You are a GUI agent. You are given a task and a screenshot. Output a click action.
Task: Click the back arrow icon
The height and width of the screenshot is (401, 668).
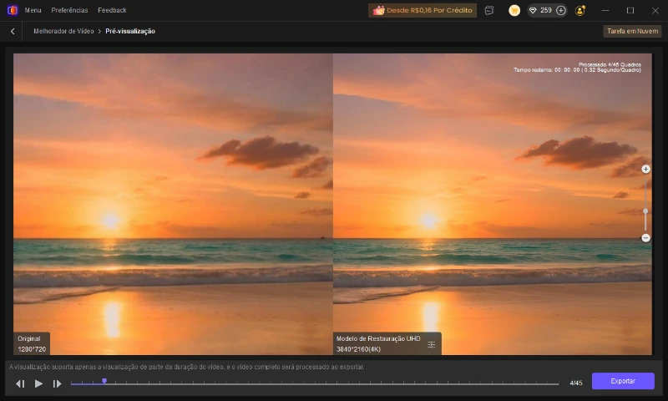point(13,31)
